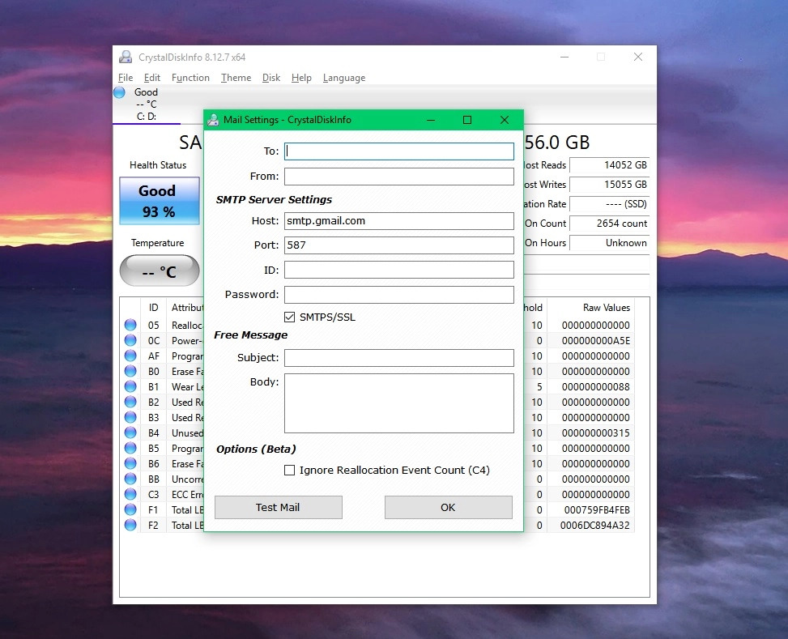
Task: Focus the SMTP ID field
Action: point(399,270)
